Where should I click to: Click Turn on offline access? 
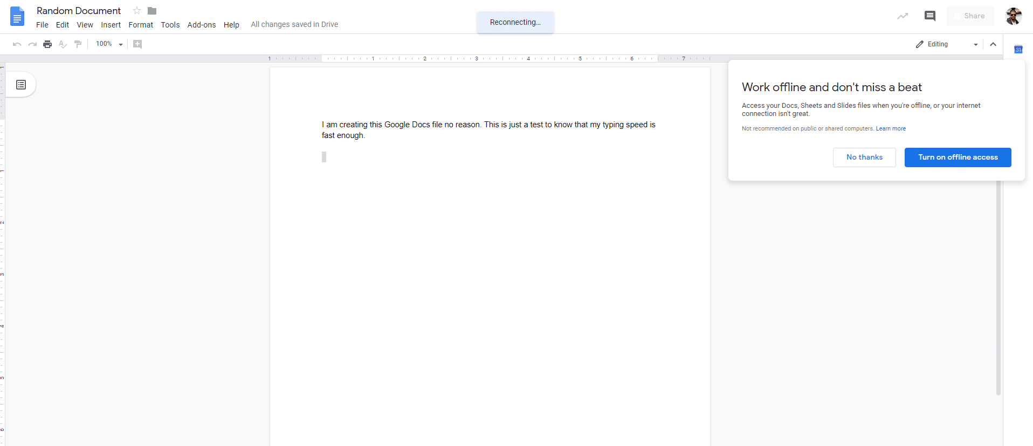pos(958,157)
